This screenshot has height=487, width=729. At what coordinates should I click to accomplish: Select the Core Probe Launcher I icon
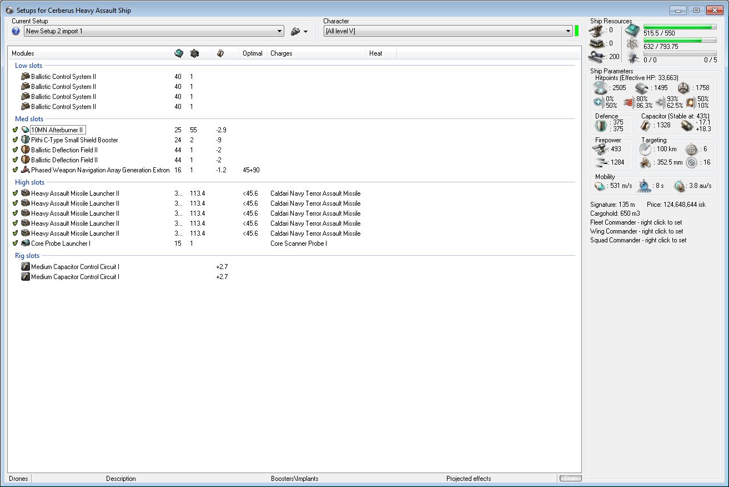coord(25,244)
